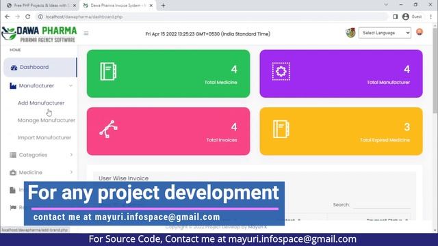The width and height of the screenshot is (438, 246).
Task: Close the Dawa Pharma Invoice System tab
Action: [x=151, y=5]
